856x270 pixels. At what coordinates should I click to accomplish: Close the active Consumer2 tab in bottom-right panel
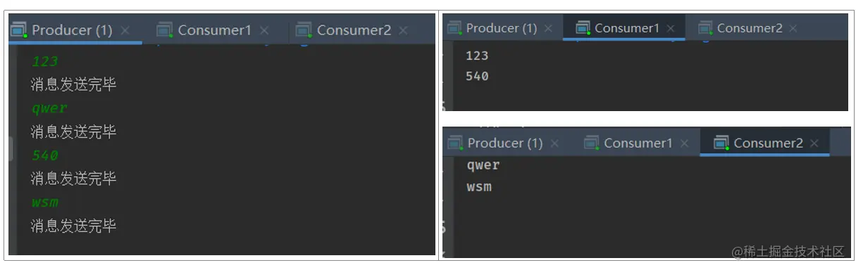(x=814, y=143)
